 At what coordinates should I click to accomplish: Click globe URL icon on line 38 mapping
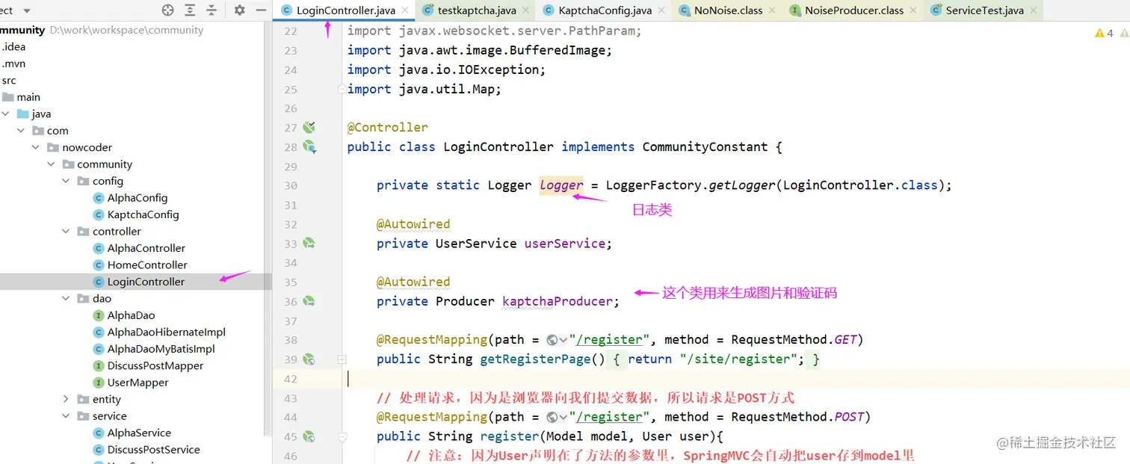[552, 340]
